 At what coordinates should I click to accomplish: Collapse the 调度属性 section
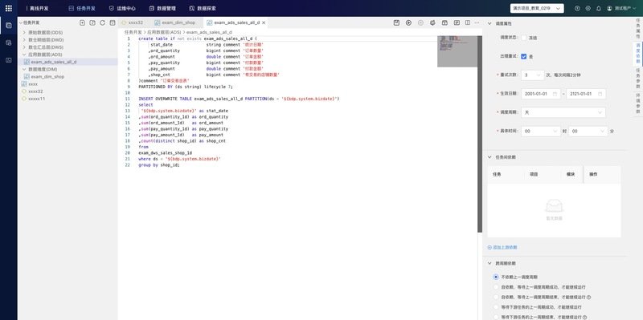pos(489,23)
